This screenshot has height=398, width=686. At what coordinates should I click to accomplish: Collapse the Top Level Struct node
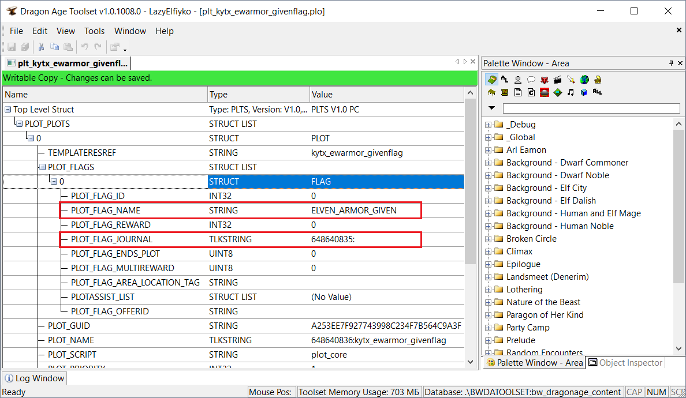coord(8,109)
